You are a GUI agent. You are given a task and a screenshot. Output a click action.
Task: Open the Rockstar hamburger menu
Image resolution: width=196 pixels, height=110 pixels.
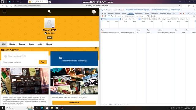[5, 12]
